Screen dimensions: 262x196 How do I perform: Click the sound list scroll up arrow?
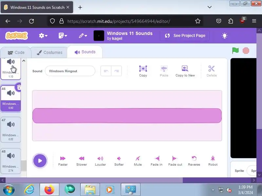(24, 61)
